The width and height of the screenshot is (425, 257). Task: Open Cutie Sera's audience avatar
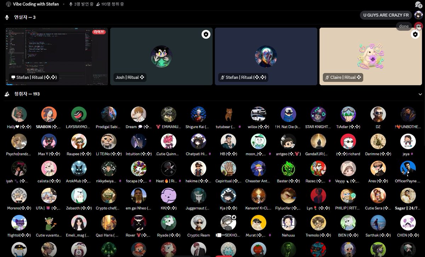click(378, 196)
